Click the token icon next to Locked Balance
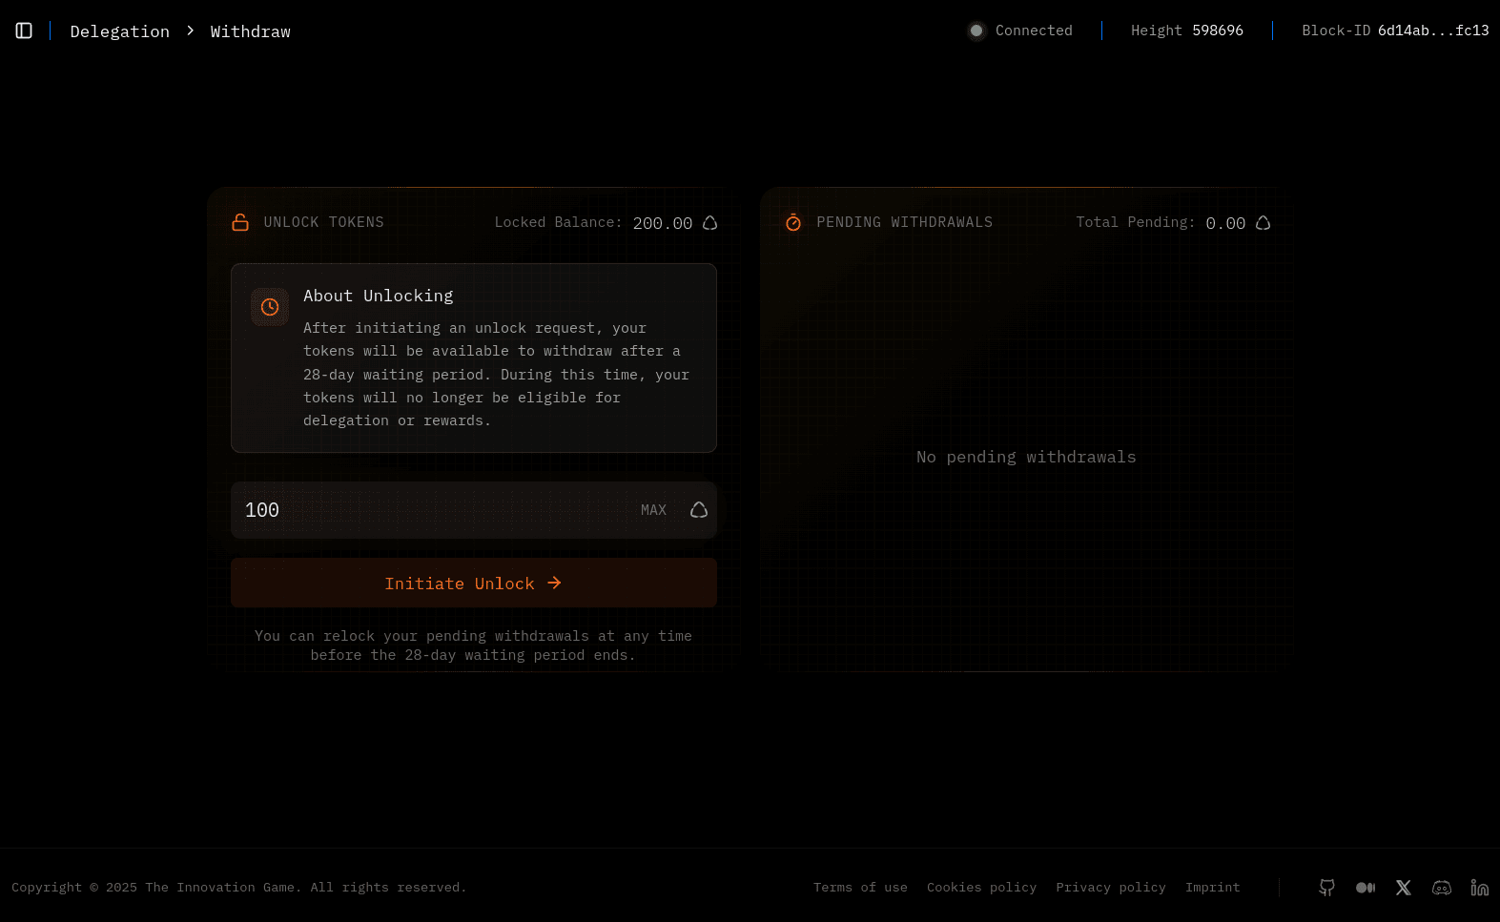This screenshot has width=1500, height=922. 709,223
